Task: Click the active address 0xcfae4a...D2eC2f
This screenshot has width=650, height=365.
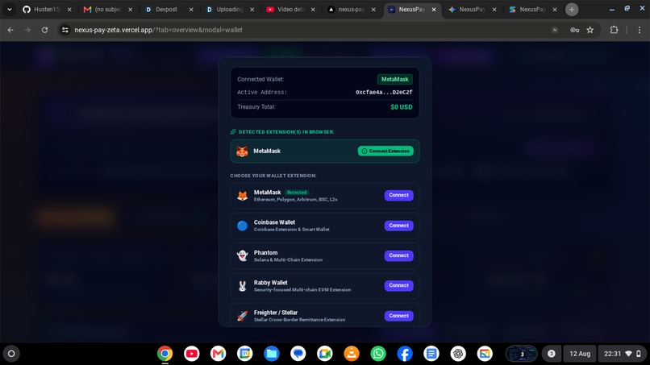Action: pos(384,93)
